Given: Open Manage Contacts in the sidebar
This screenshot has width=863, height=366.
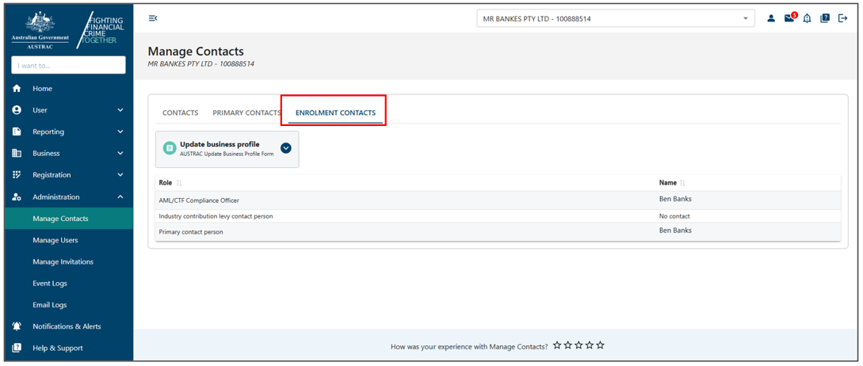Looking at the screenshot, I should click(x=69, y=219).
